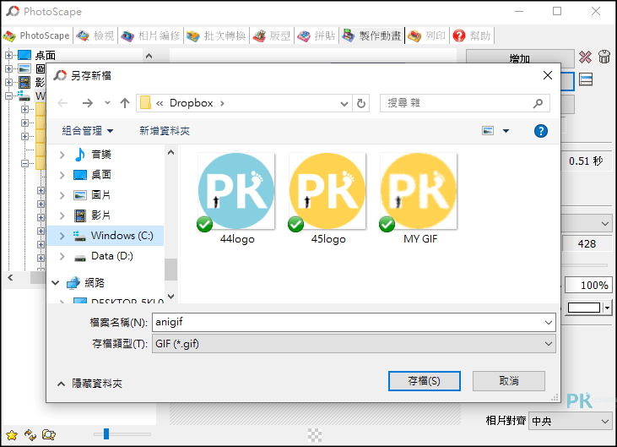Click the folder search icon at bottom
The width and height of the screenshot is (617, 447).
click(x=49, y=435)
